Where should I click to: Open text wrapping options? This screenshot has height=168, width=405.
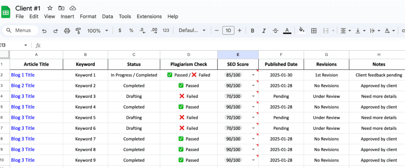375,31
